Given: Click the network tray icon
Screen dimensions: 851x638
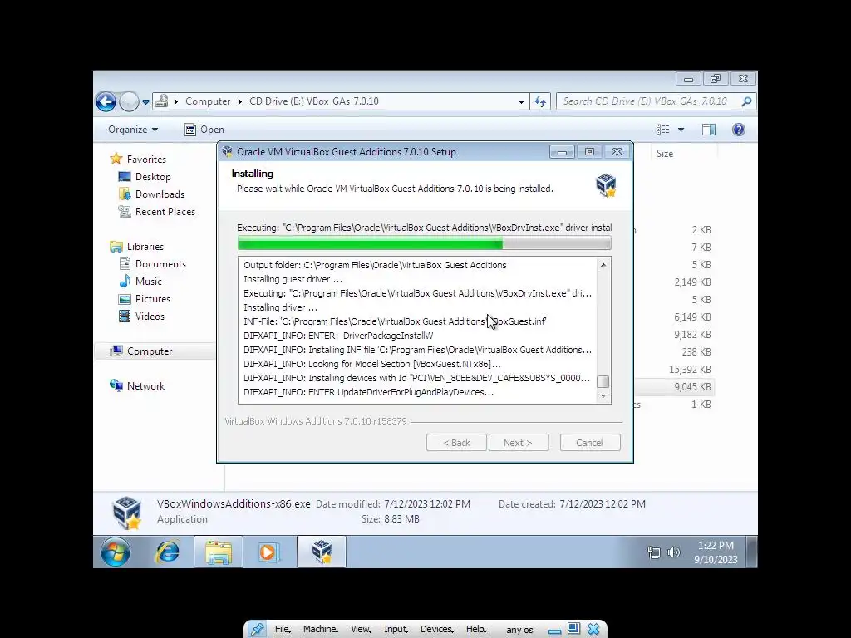Looking at the screenshot, I should [654, 552].
